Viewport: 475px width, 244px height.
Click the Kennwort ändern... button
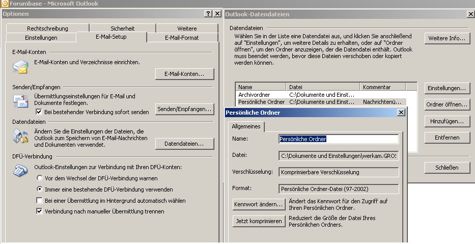point(259,204)
